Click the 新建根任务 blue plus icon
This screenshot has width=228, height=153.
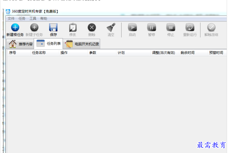coord(15,27)
